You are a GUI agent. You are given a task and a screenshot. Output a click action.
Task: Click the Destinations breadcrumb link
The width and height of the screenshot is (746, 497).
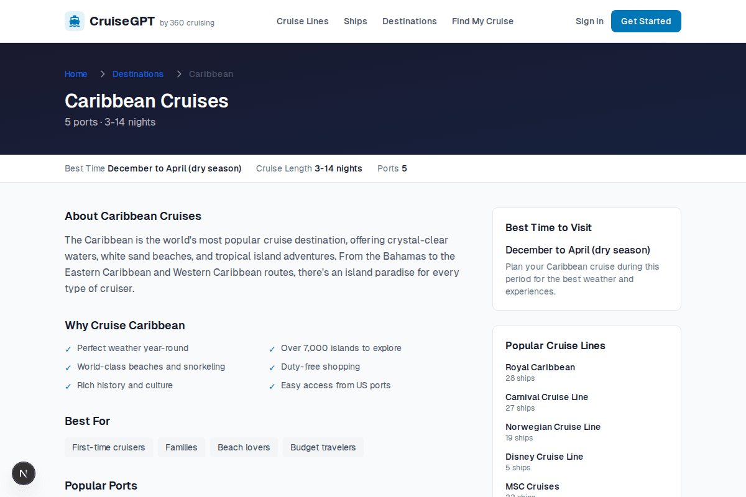[137, 74]
